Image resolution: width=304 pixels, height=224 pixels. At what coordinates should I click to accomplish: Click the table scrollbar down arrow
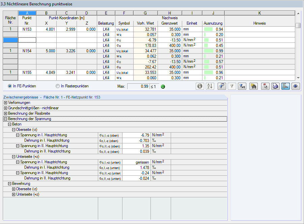coord(298,78)
